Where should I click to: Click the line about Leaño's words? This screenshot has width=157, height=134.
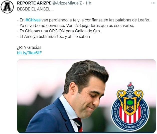(x=84, y=20)
